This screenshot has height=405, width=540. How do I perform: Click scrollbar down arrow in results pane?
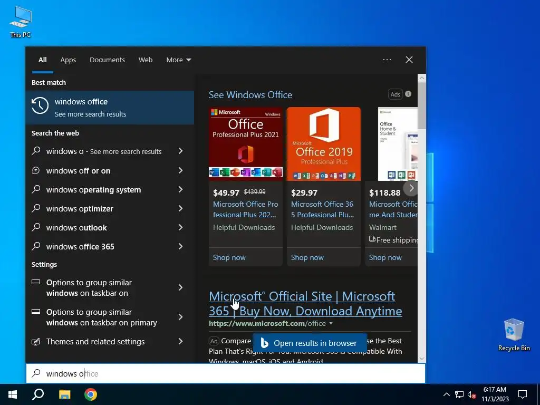tap(422, 358)
